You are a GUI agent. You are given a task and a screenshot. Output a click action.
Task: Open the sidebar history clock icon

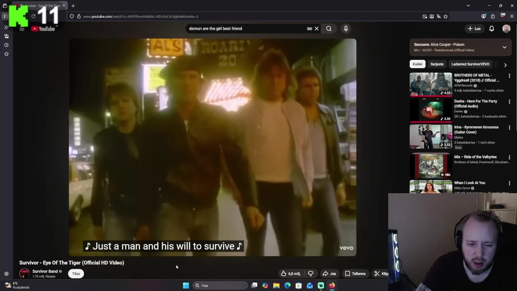click(6, 45)
